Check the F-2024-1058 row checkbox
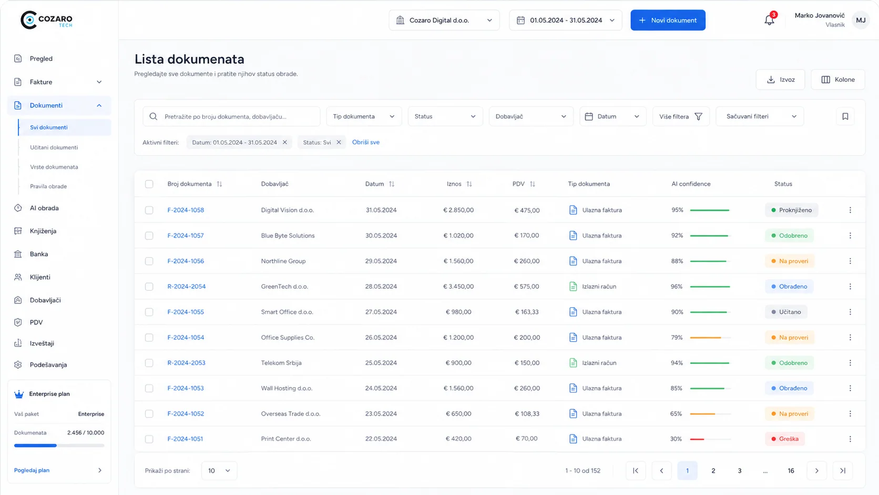 point(149,210)
